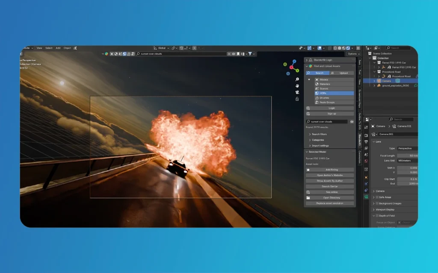Image resolution: width=438 pixels, height=273 pixels.
Task: Select the Brushes asset type
Action: 334,98
